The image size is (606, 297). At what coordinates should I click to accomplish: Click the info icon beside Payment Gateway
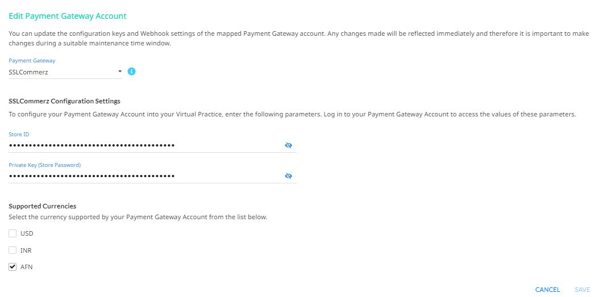(131, 72)
